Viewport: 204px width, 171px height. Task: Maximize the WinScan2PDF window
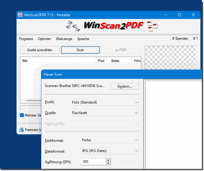pos(180,15)
